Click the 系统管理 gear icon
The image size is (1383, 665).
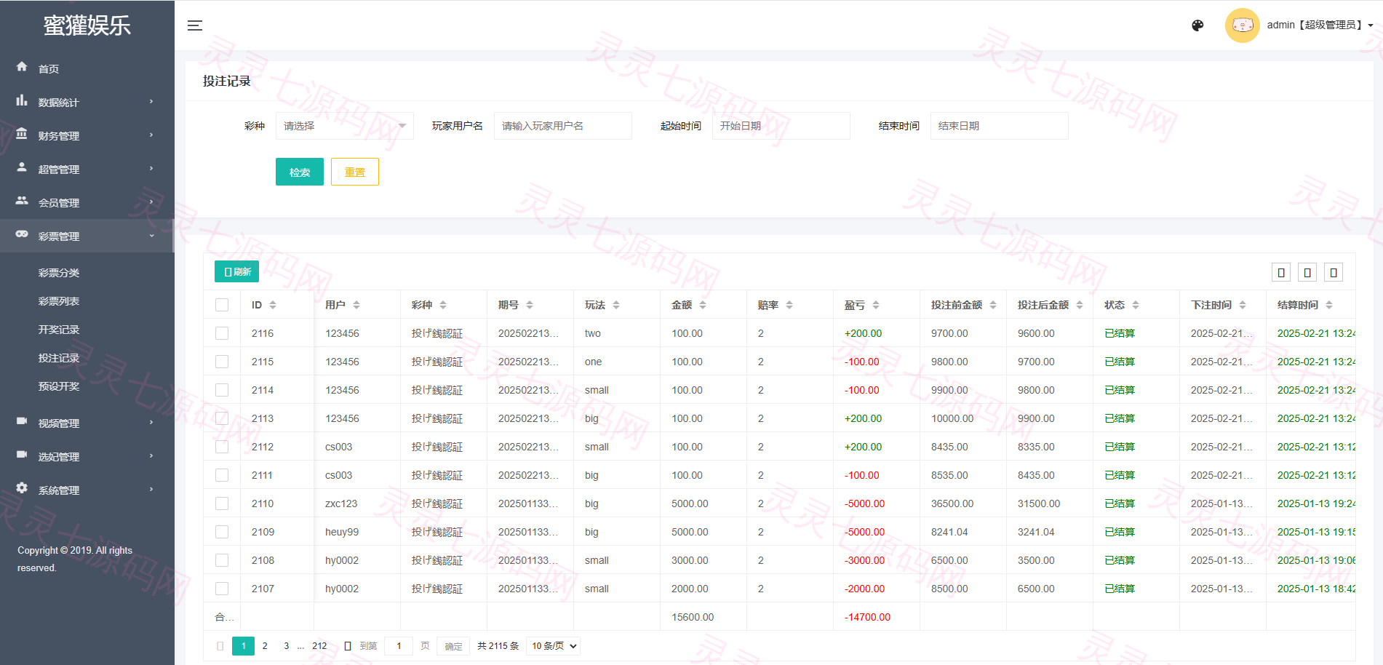tap(22, 489)
